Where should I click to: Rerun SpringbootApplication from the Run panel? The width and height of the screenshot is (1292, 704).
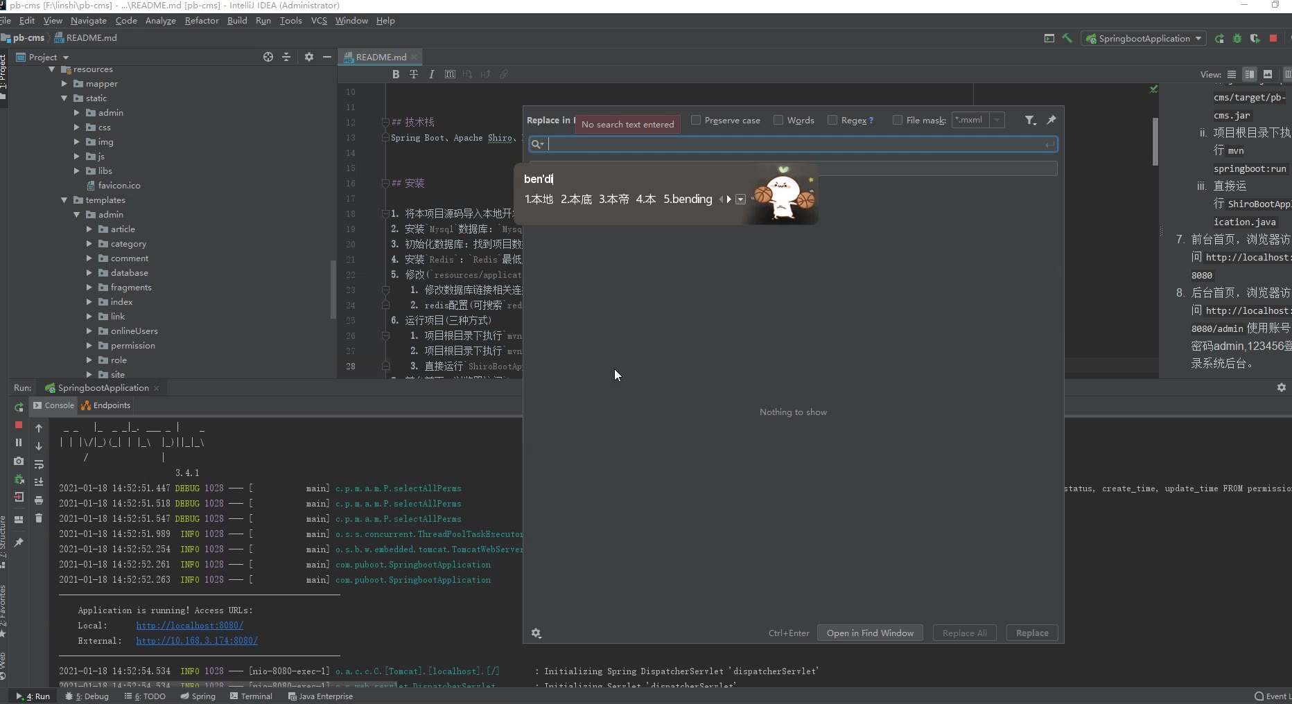(19, 407)
